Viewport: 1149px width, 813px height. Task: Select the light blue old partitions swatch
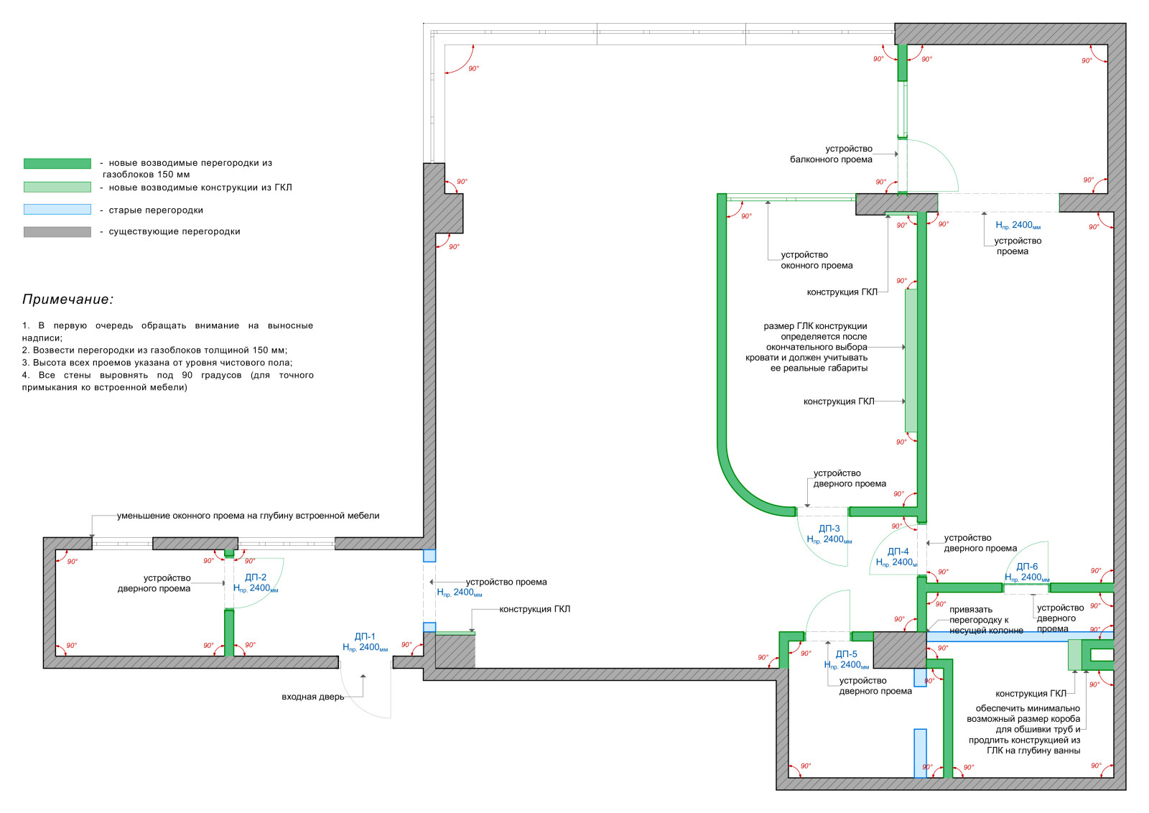point(57,210)
